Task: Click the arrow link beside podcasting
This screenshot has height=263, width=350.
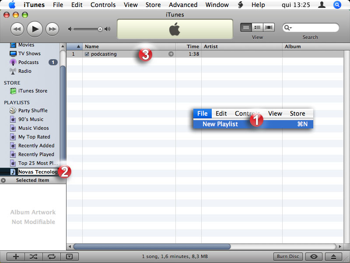Action: tap(171, 54)
